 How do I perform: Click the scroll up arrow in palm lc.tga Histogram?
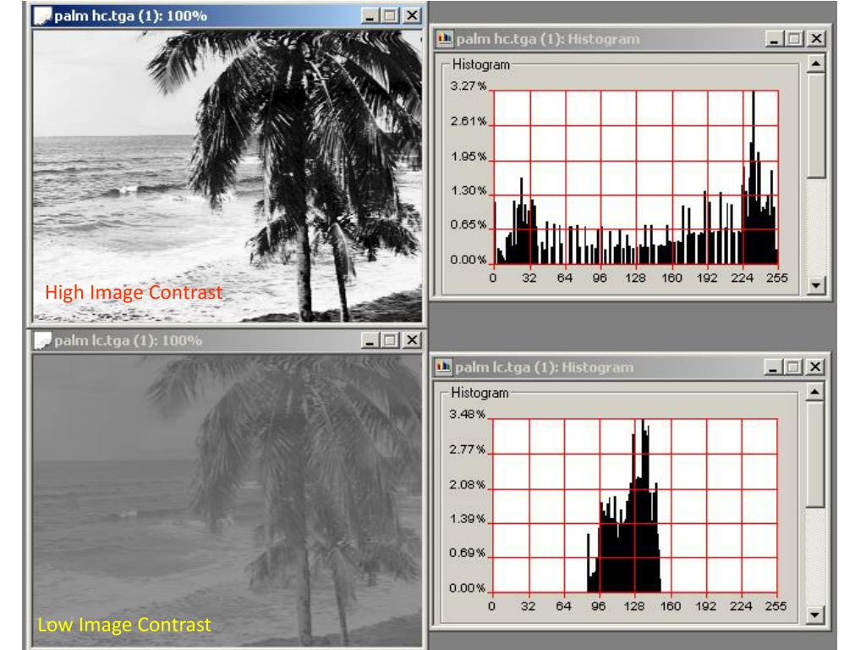814,392
